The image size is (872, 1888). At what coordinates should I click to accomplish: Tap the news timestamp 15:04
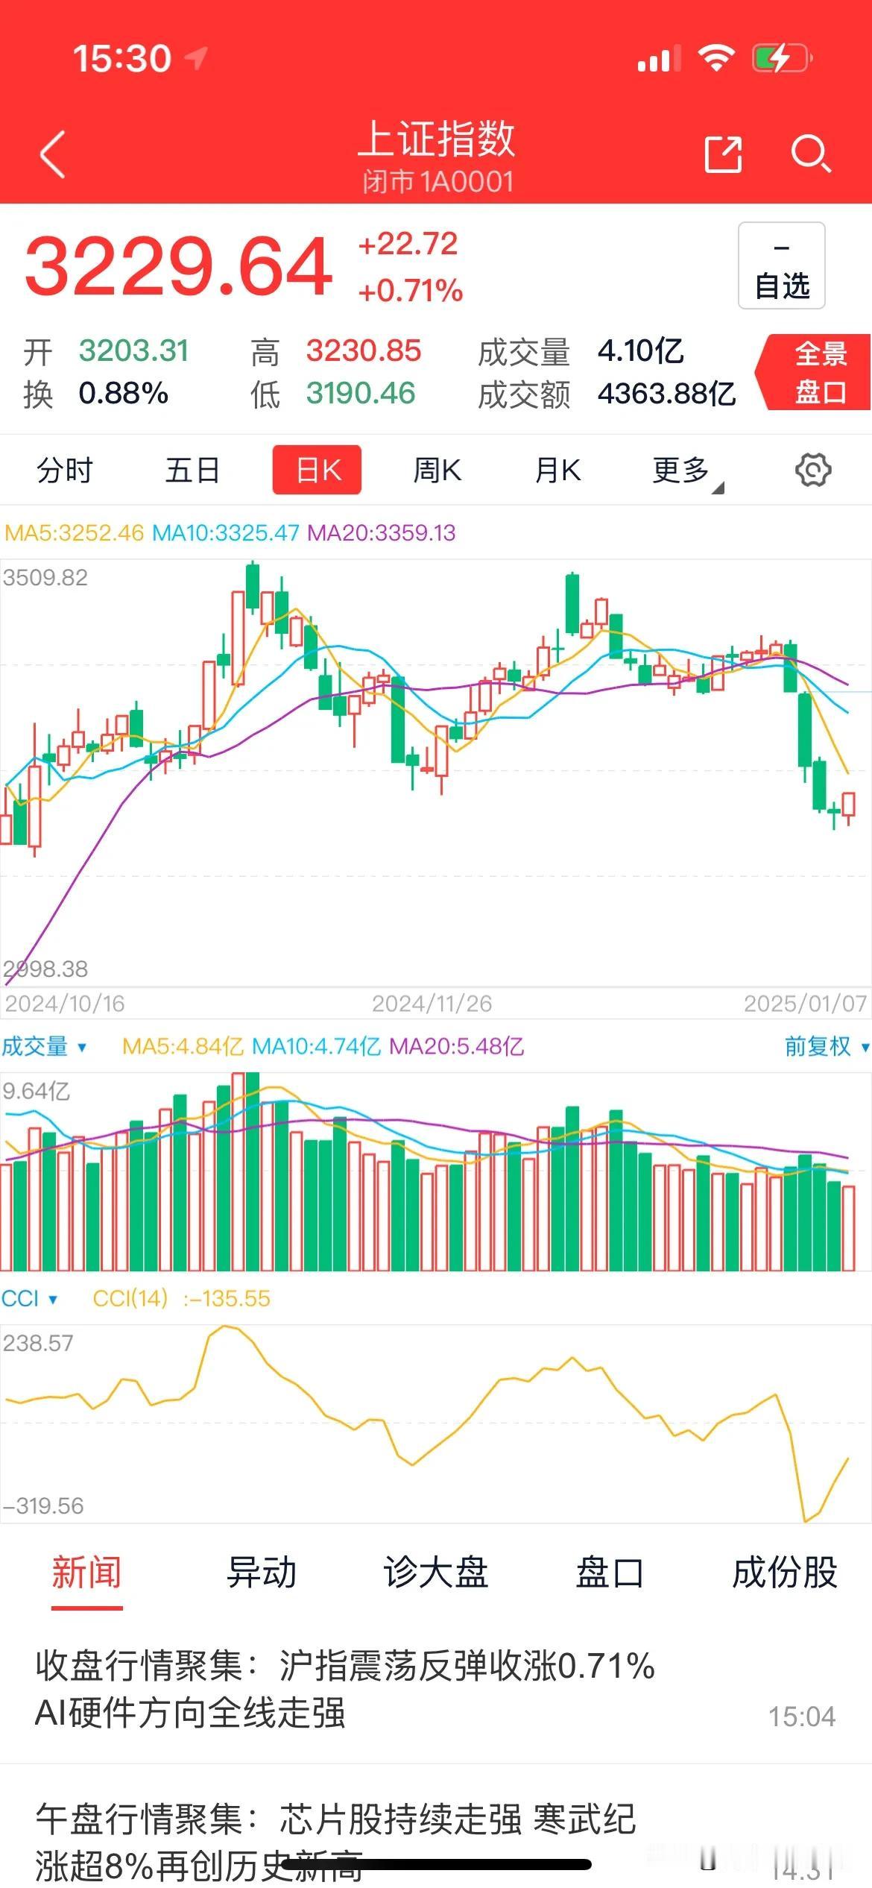802,1716
